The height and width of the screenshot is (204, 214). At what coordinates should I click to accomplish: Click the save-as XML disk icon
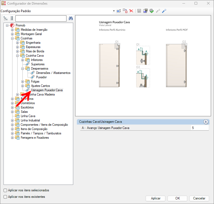145,11
